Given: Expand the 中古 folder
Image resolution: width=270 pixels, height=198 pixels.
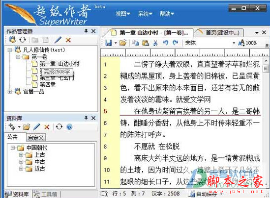Looking at the screenshot, I should [21, 162].
